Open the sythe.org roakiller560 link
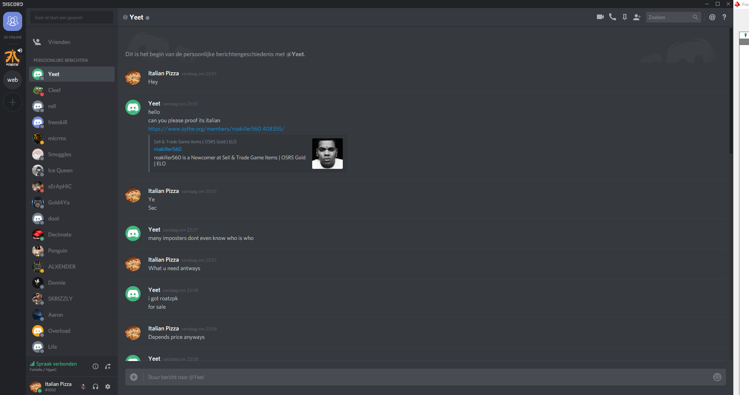This screenshot has width=749, height=395. click(216, 129)
